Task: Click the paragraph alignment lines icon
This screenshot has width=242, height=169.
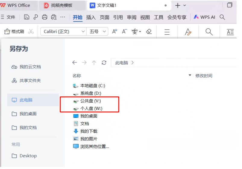Action: point(167,32)
